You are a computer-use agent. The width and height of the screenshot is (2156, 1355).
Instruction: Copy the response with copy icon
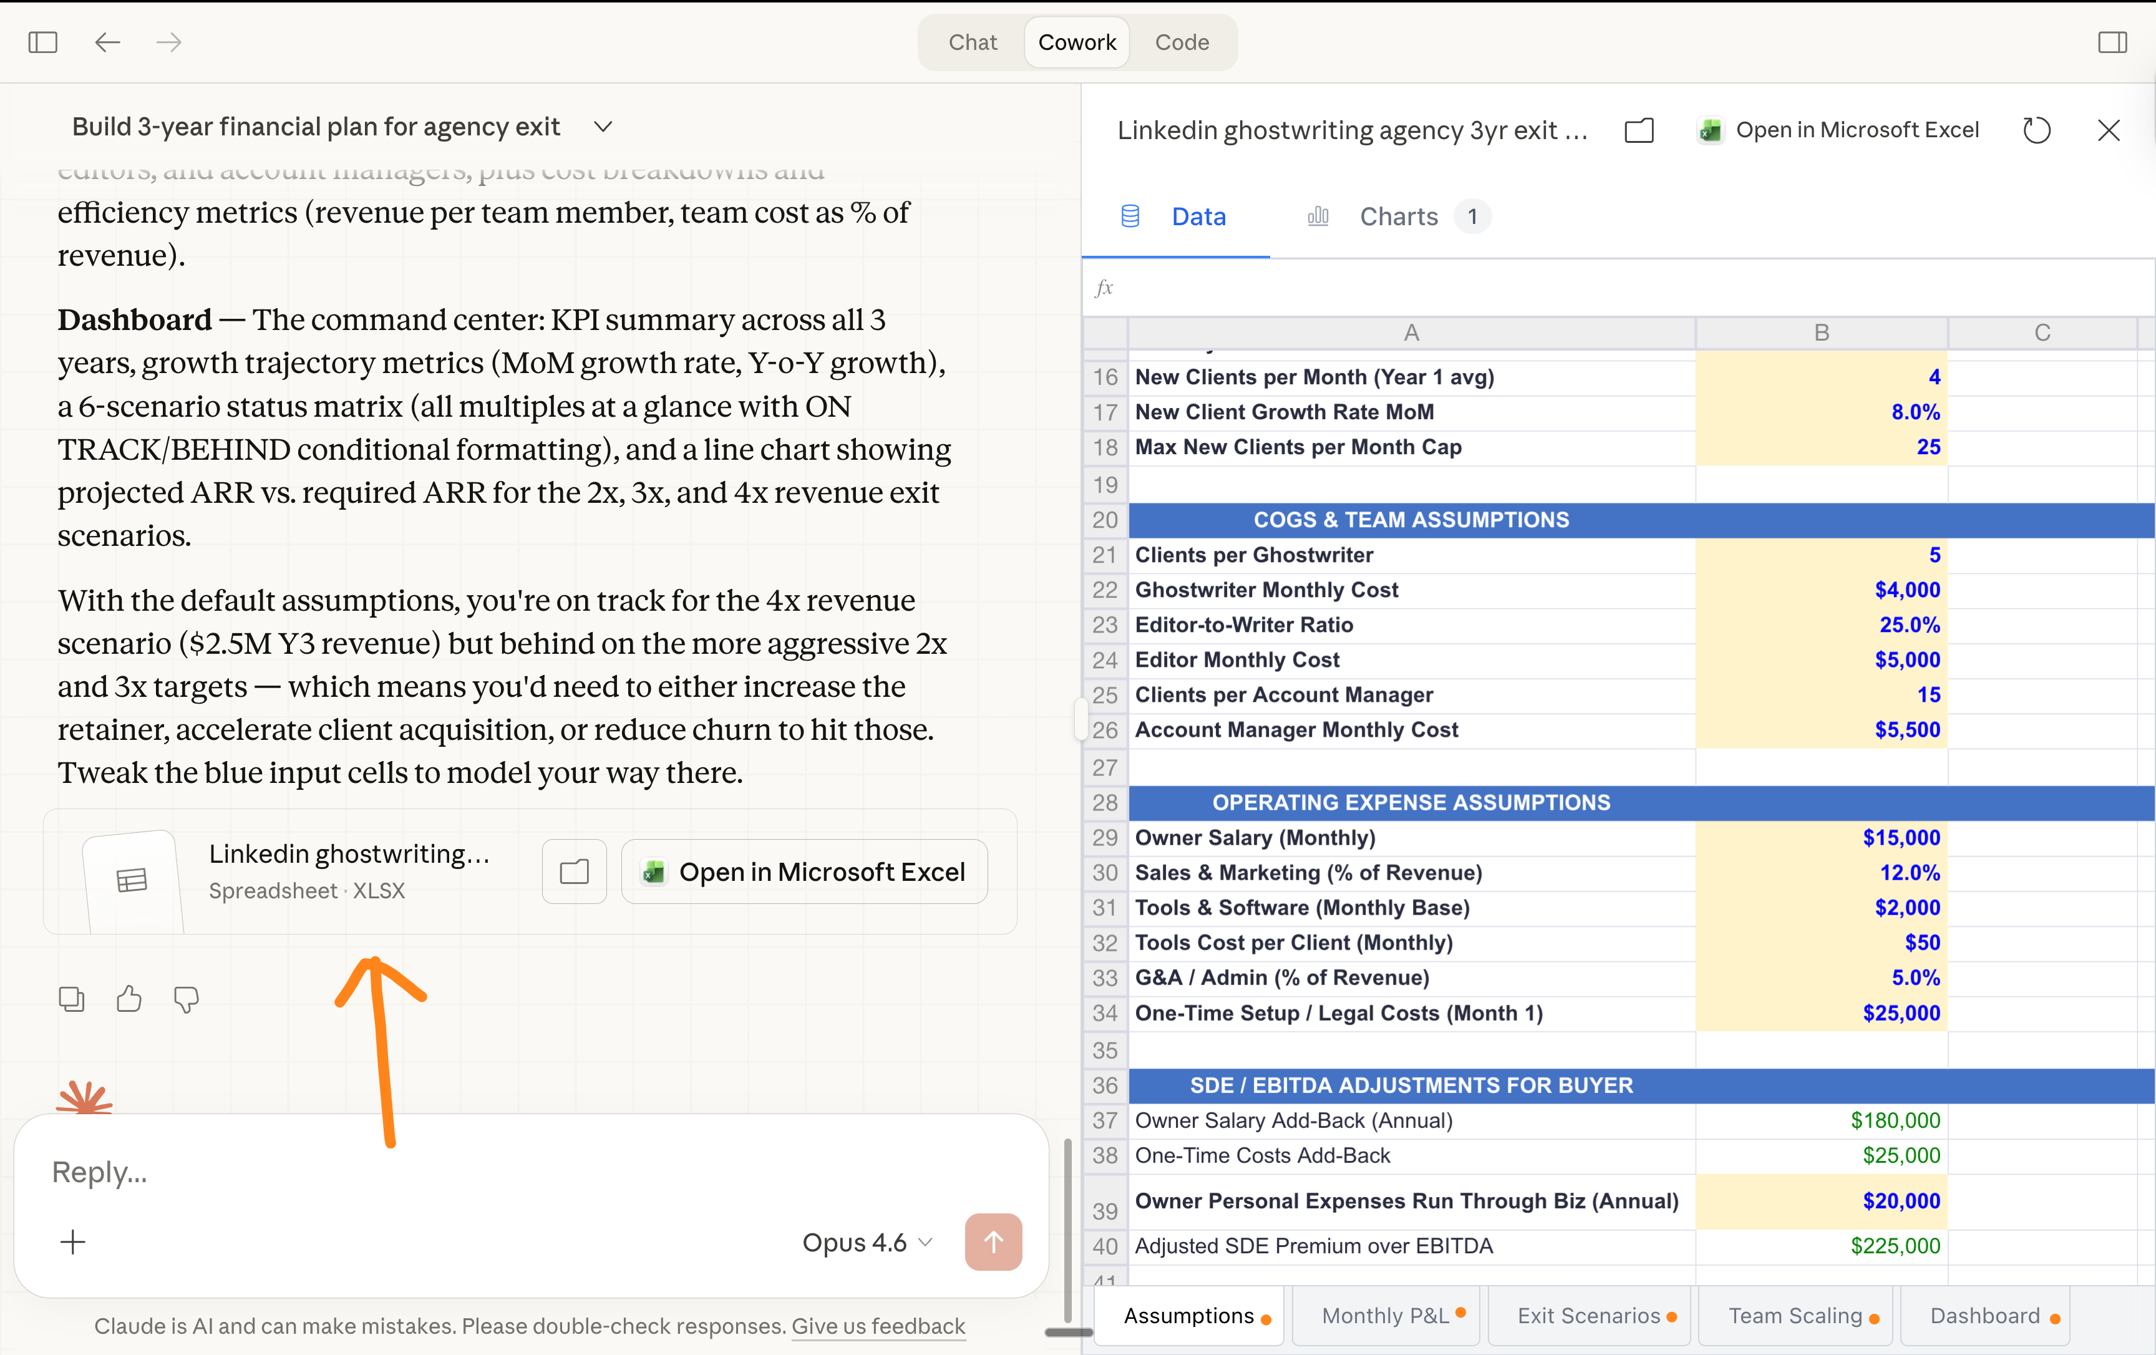pos(72,999)
